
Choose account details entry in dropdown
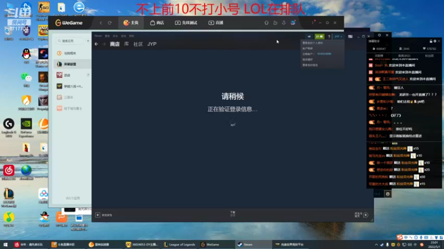307,48
